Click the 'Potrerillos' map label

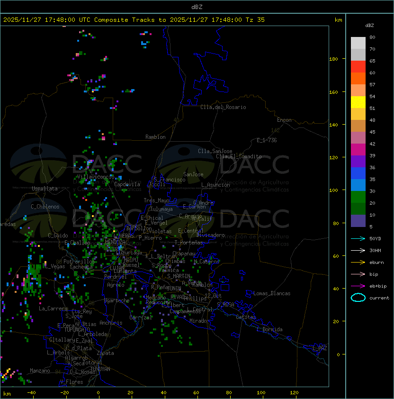pos(79,262)
